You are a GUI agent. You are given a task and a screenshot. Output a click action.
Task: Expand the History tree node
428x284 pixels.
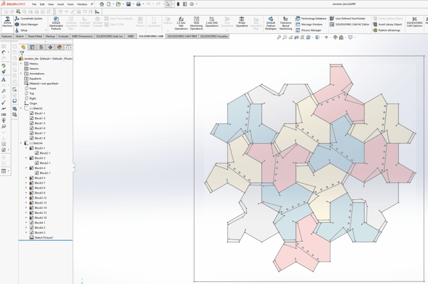click(21, 64)
